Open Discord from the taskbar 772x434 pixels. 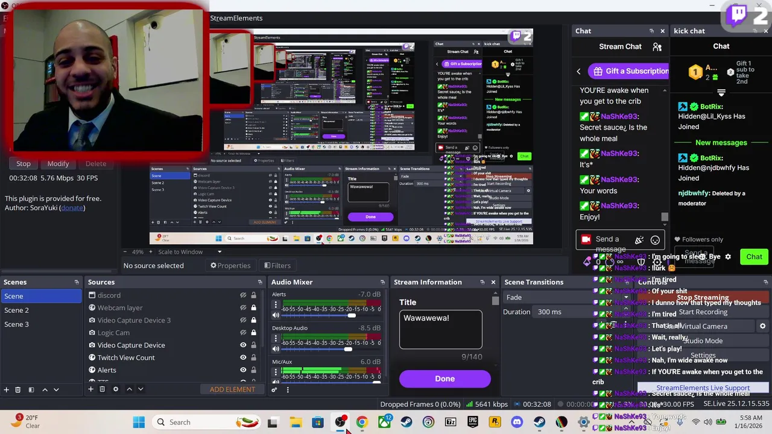(x=517, y=422)
